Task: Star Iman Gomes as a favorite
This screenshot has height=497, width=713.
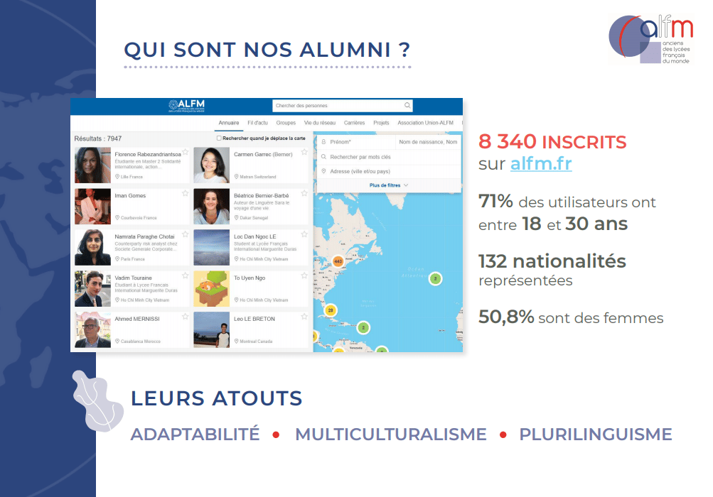Action: [186, 193]
